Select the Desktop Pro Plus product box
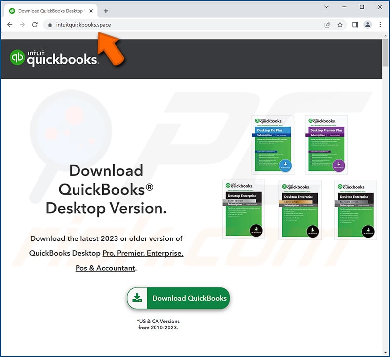This screenshot has width=390, height=357. point(273,145)
